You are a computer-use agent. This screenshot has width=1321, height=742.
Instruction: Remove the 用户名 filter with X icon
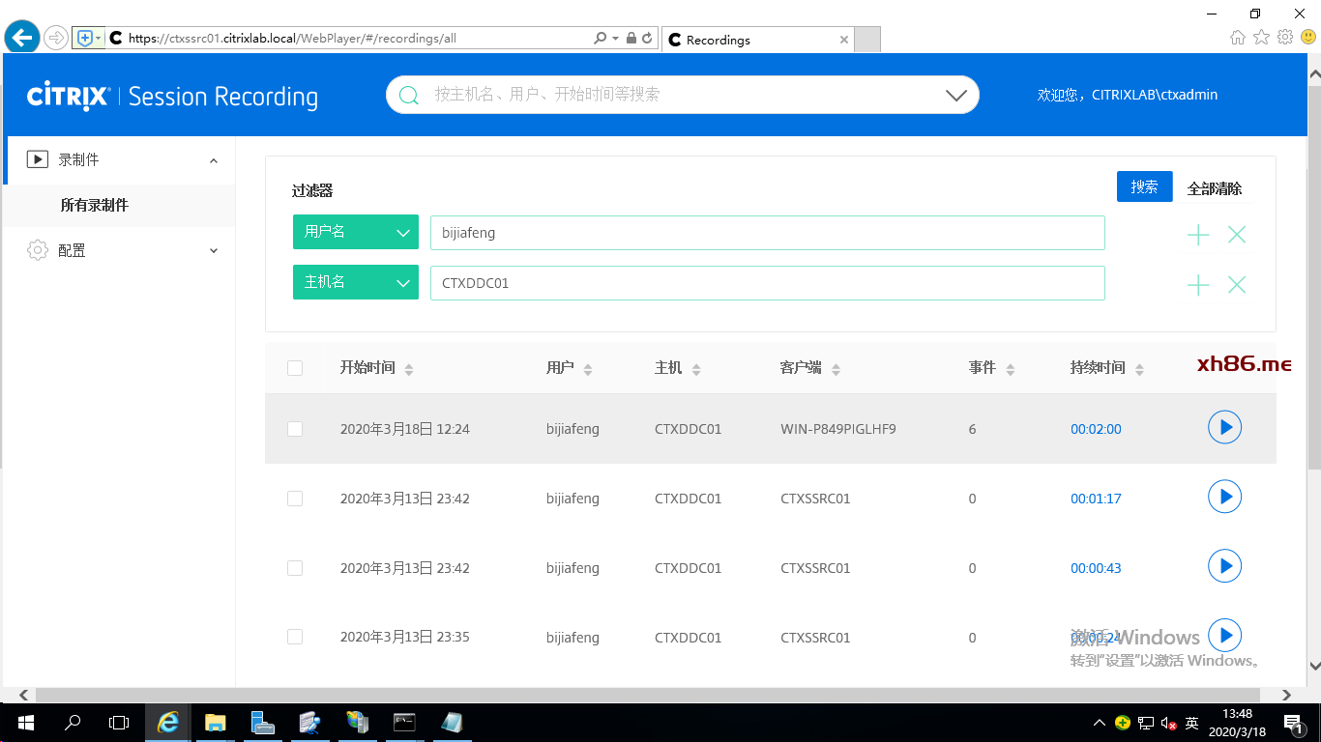[1236, 235]
